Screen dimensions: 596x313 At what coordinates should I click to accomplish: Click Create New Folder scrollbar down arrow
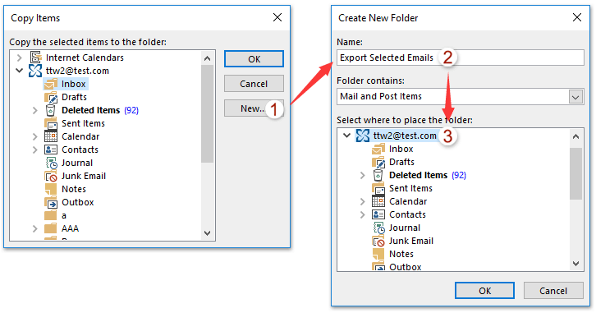tap(575, 264)
